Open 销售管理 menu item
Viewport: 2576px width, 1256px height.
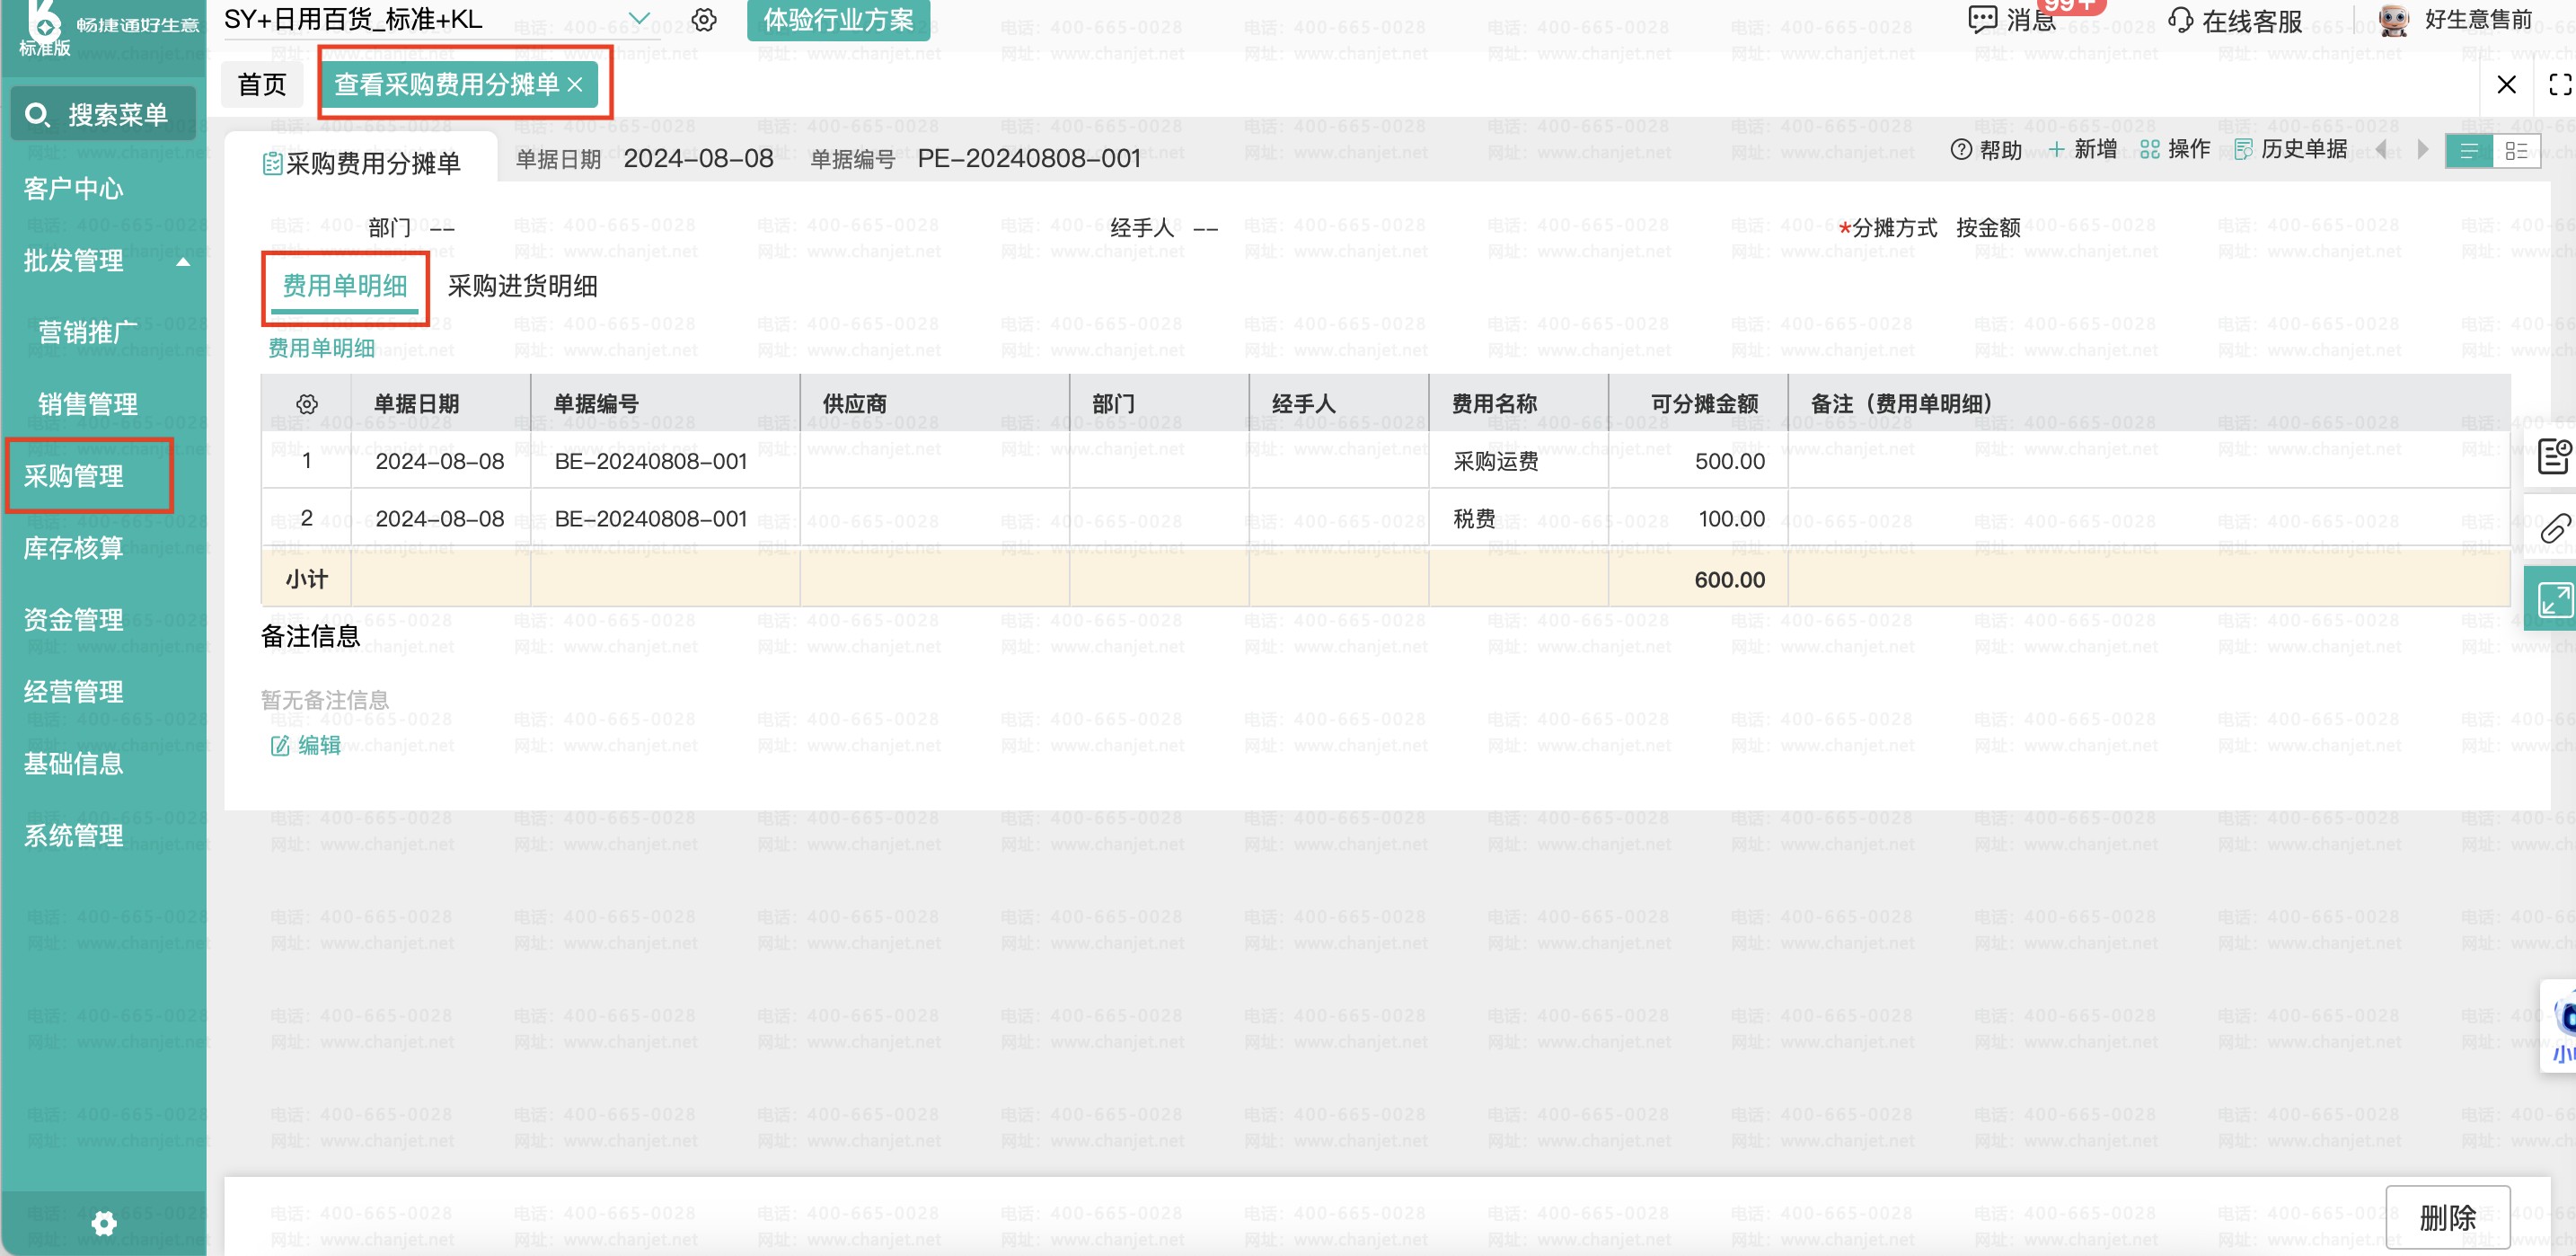coord(87,404)
